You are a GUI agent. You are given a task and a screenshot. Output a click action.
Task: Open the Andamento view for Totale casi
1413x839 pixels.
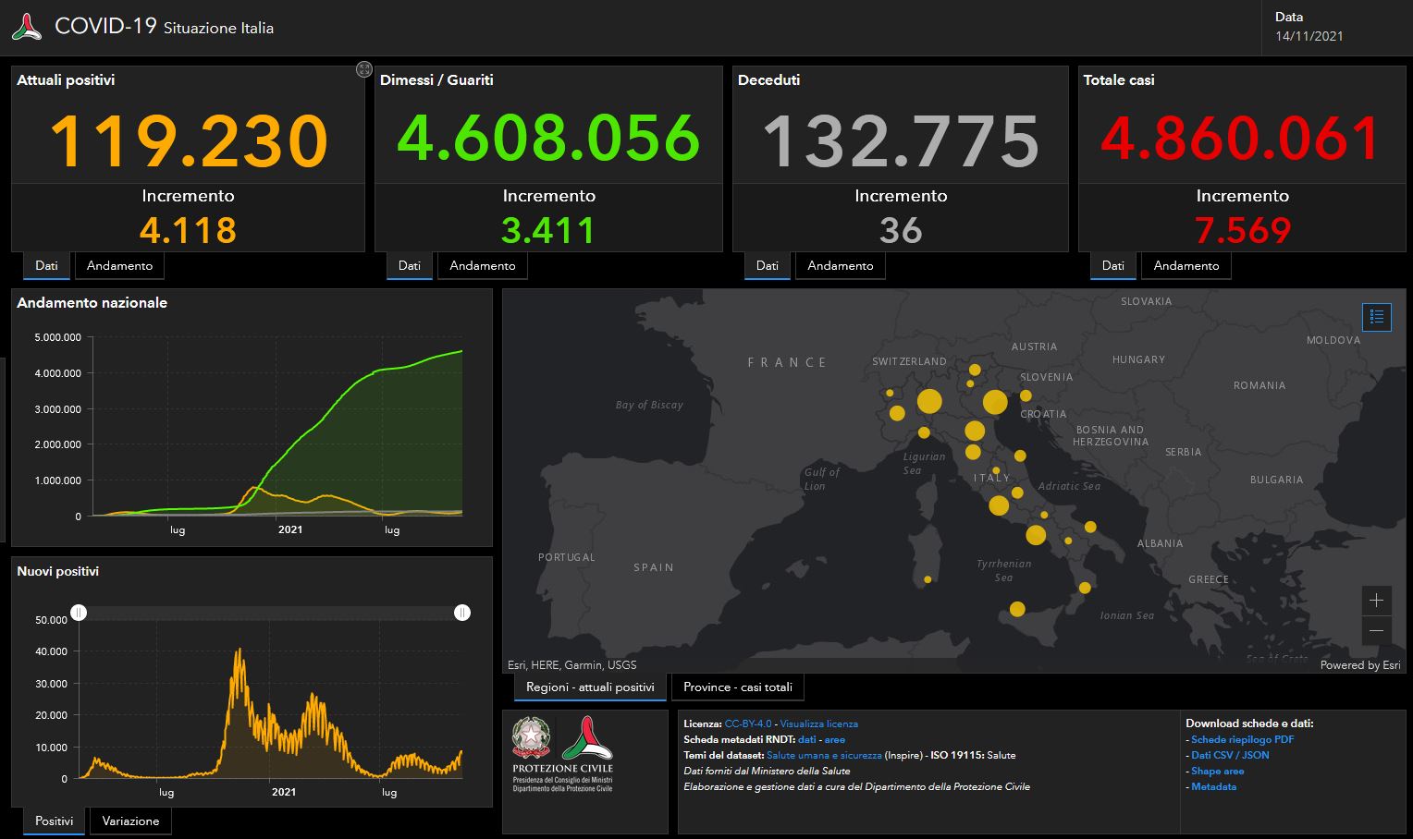[x=1186, y=265]
